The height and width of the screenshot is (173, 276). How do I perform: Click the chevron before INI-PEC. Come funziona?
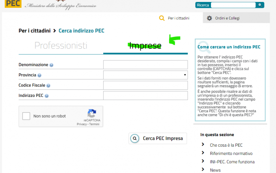pos(203,161)
